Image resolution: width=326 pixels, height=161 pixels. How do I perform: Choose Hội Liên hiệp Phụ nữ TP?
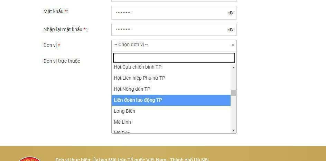click(x=171, y=78)
